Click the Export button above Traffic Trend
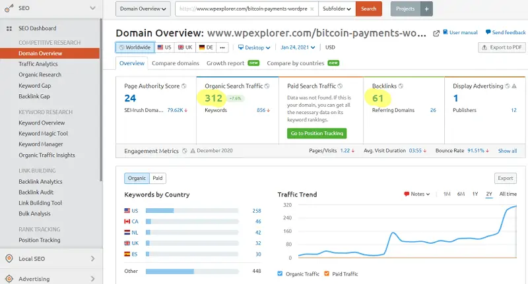The height and width of the screenshot is (284, 528). (506, 178)
